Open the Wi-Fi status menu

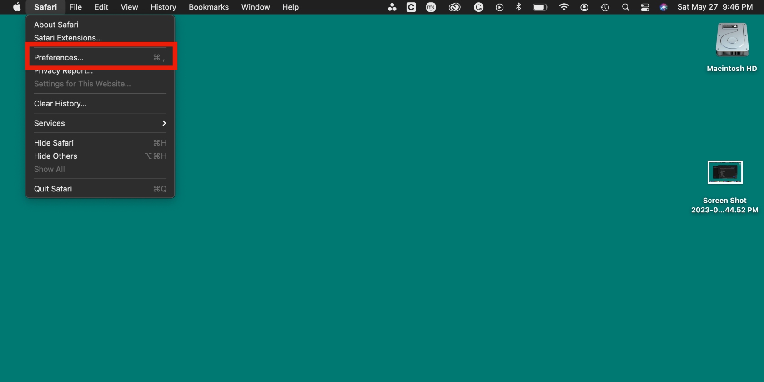(x=564, y=7)
